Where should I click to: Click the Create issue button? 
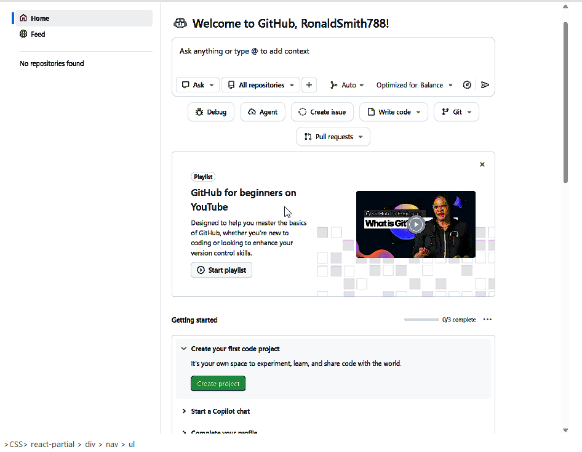click(x=322, y=112)
